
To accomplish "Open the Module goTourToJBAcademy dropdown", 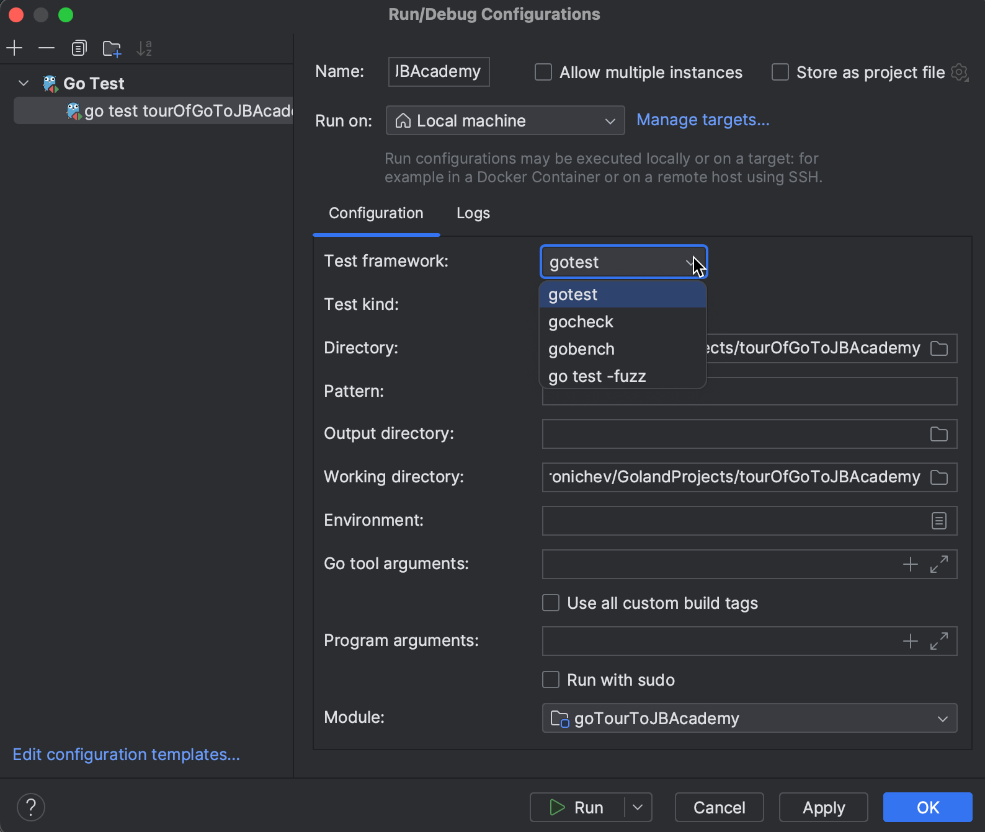I will click(749, 719).
